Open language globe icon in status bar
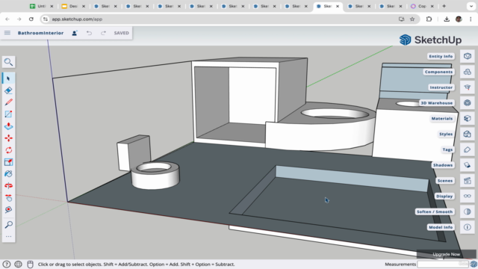This screenshot has height=269, width=478. click(18, 264)
